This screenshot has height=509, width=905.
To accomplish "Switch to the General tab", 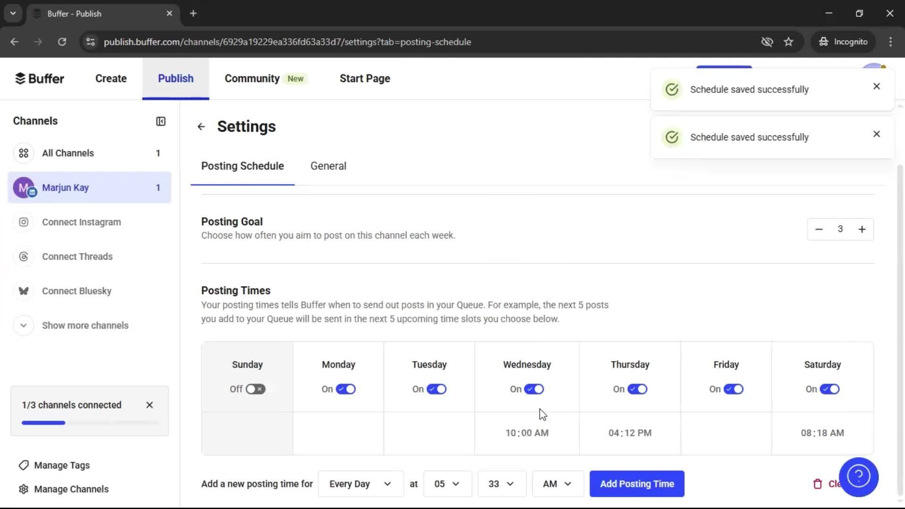I will [328, 166].
